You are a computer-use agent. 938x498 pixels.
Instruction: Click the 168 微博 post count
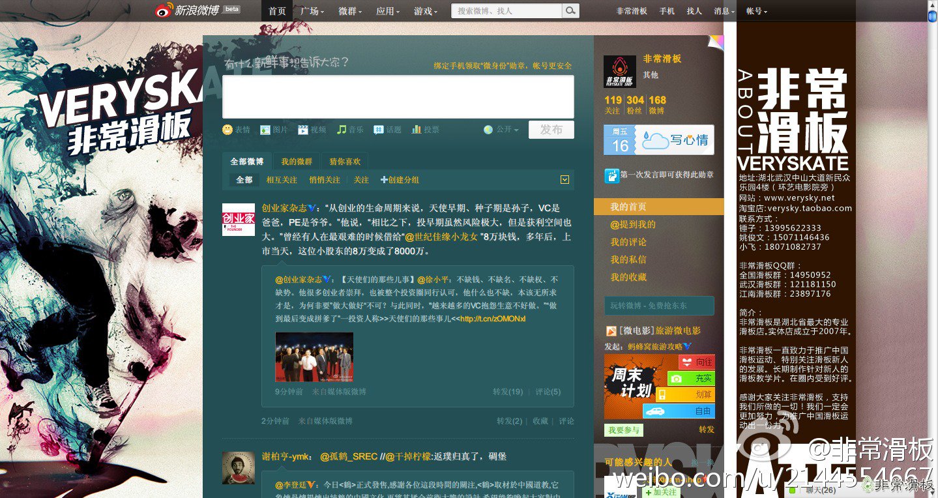click(657, 105)
